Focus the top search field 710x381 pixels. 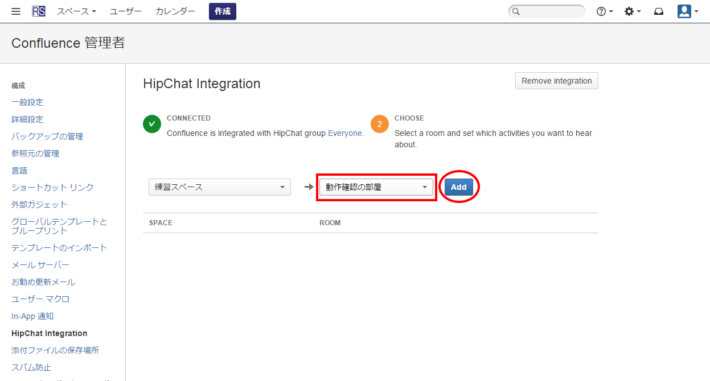[x=547, y=11]
